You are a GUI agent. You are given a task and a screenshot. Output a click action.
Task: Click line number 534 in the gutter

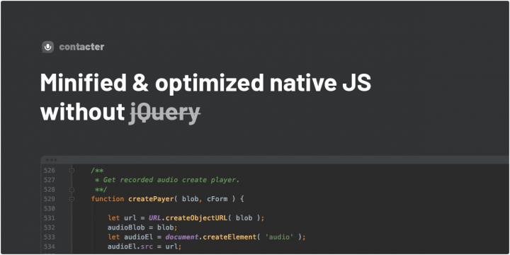tap(50, 246)
